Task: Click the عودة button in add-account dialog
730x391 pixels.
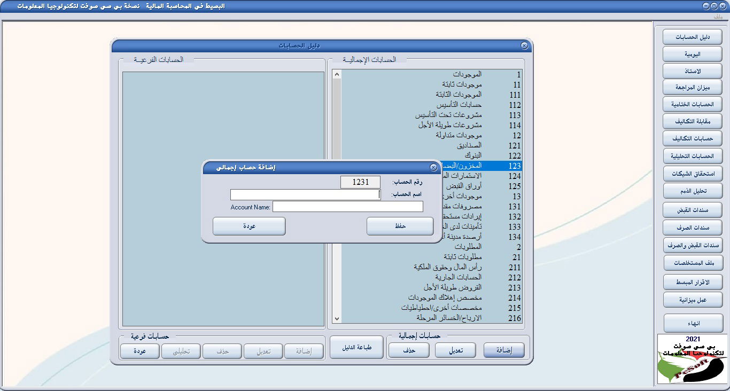Action: [x=249, y=226]
